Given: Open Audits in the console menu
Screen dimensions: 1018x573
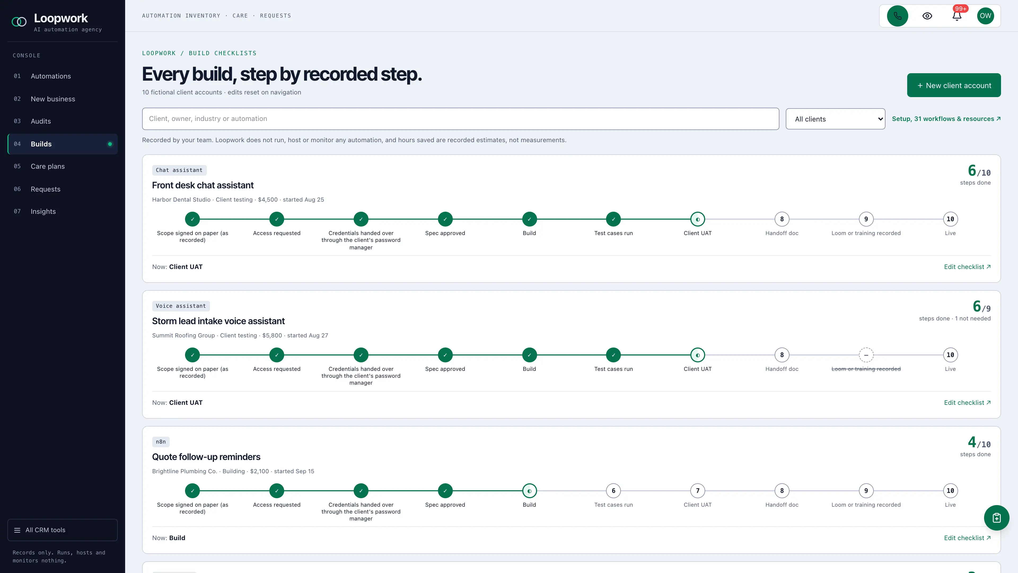Looking at the screenshot, I should [63, 121].
